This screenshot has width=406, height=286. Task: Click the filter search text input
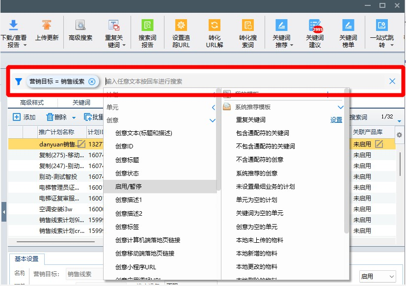pyautogui.click(x=244, y=82)
